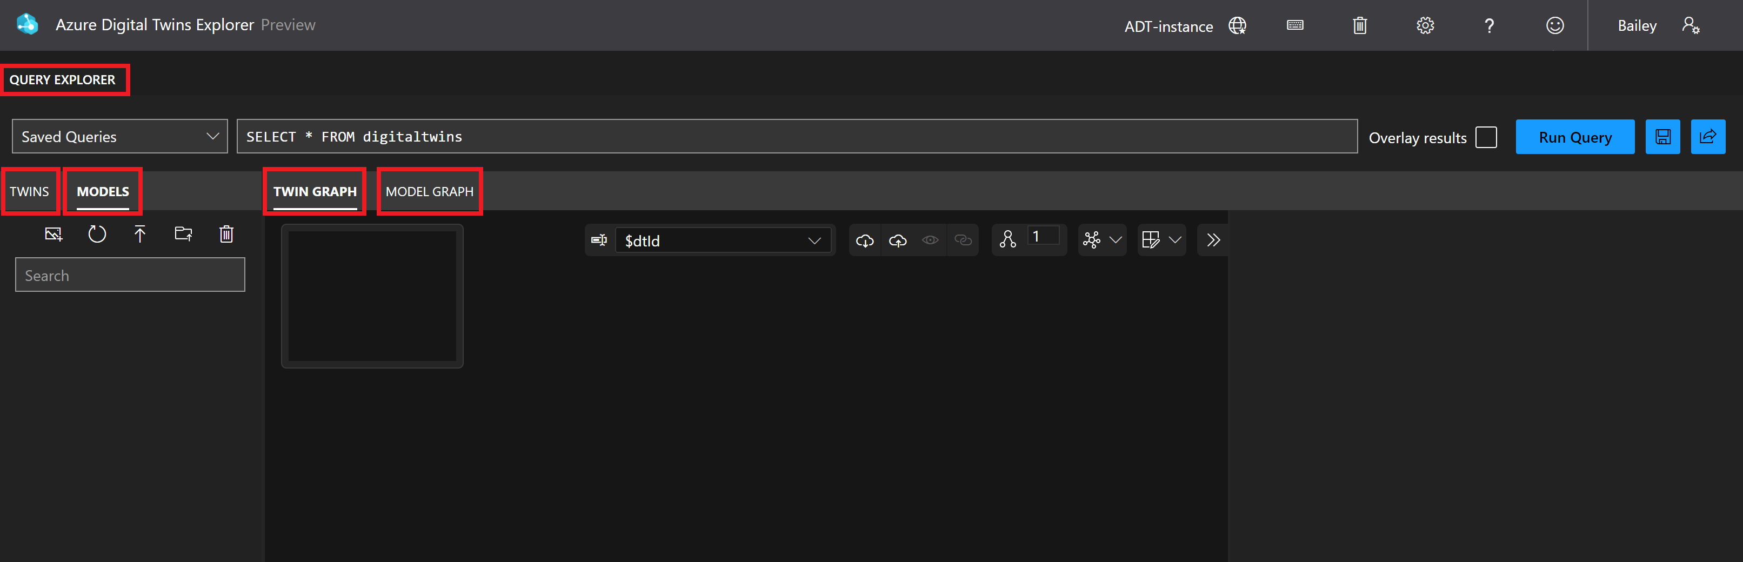
Task: Open Bailey's account settings icon
Action: (x=1690, y=26)
